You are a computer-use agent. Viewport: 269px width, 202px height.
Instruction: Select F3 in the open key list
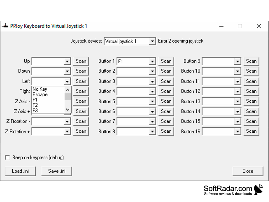click(x=48, y=110)
